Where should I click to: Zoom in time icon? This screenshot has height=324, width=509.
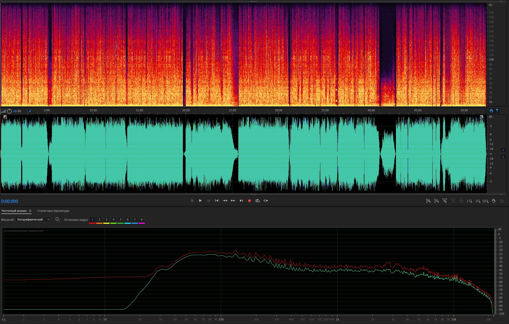[445, 201]
